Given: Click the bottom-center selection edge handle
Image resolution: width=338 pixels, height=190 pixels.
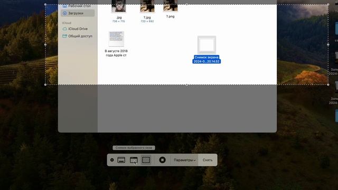Looking at the screenshot, I should coord(186,84).
